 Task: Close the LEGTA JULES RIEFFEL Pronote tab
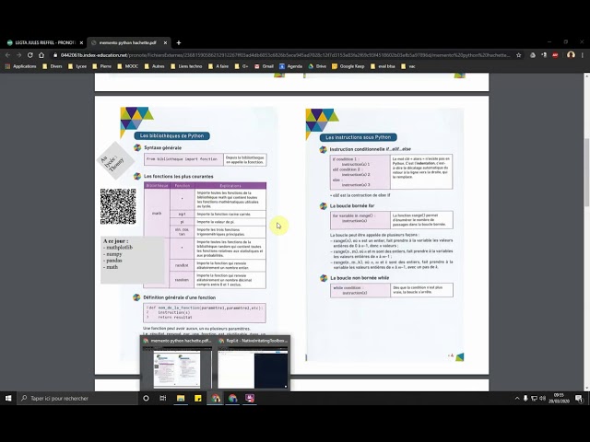(x=81, y=43)
